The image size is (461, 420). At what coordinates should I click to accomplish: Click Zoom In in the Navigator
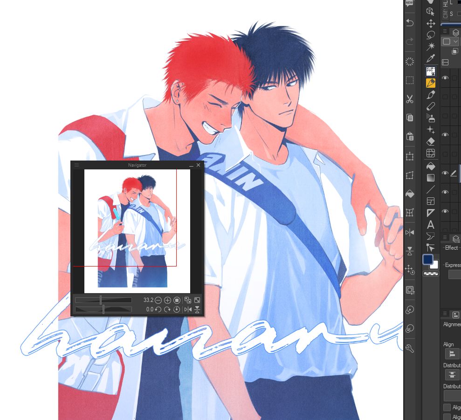(x=167, y=300)
